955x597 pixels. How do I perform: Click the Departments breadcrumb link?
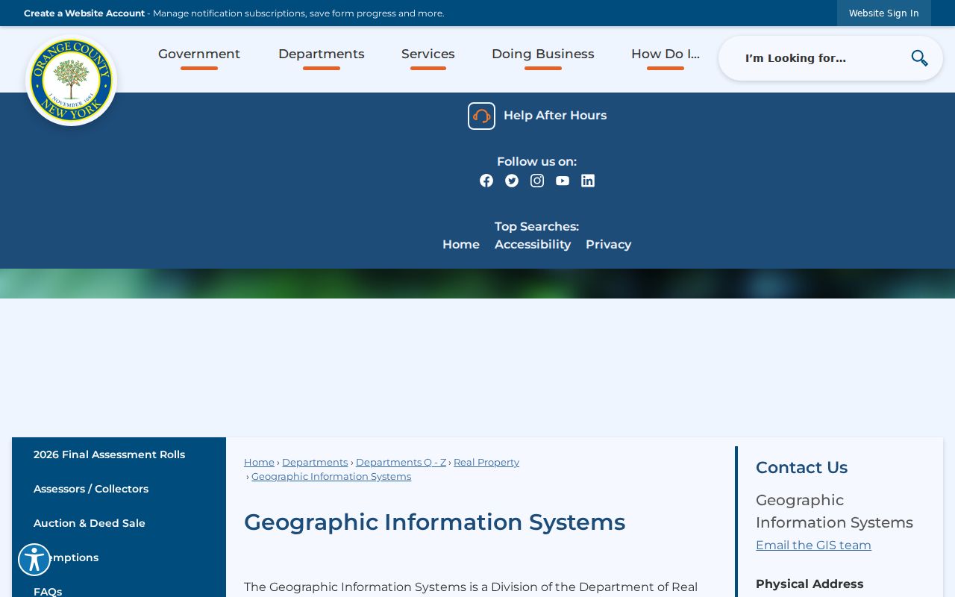(315, 463)
